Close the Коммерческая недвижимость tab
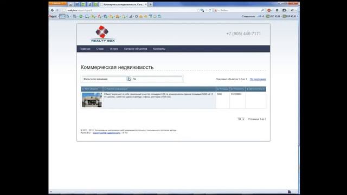The image size is (347, 195). coord(146,4)
